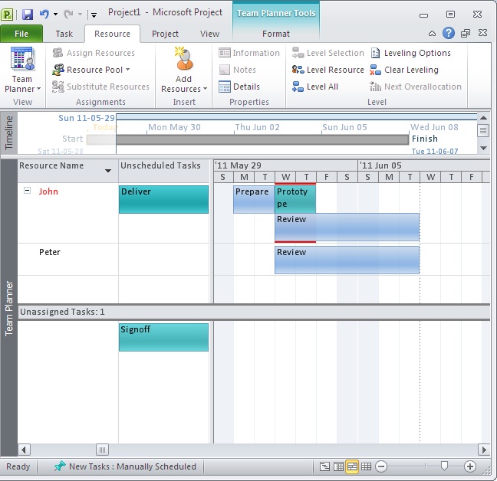Viewport: 497px width, 481px height.
Task: Open the View tab
Action: [209, 34]
